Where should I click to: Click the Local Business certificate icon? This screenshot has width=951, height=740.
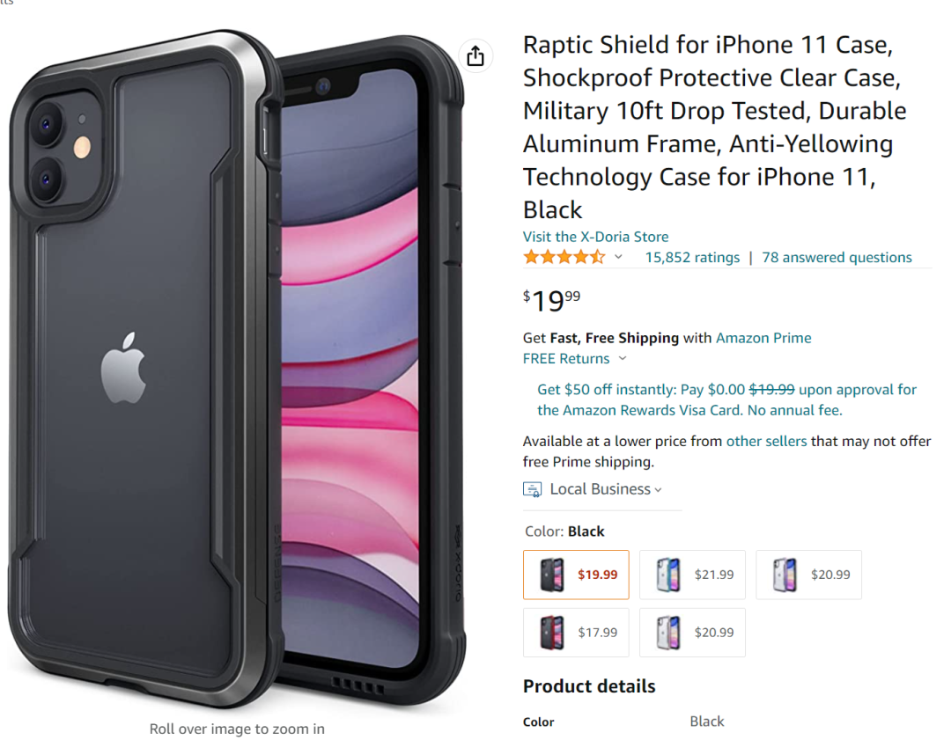click(x=532, y=489)
